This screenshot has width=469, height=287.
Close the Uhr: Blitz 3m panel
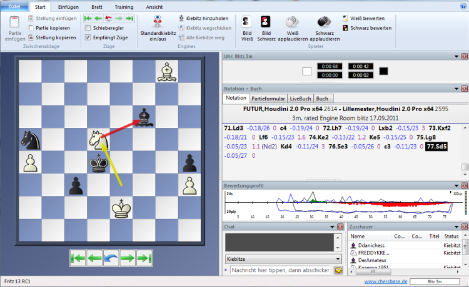tap(464, 56)
